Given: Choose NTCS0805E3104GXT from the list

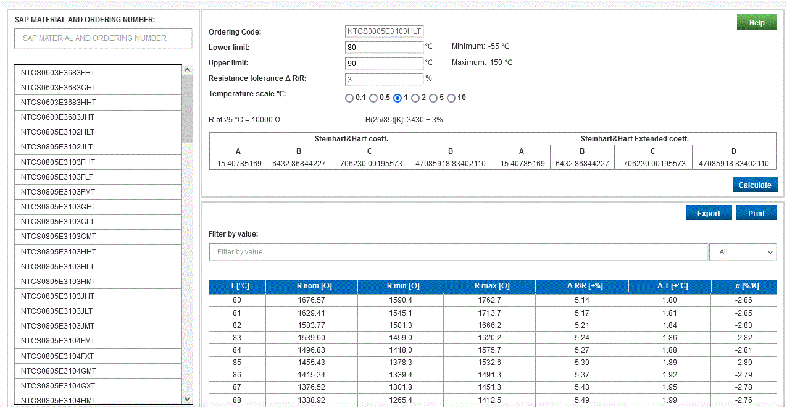Looking at the screenshot, I should coord(98,386).
